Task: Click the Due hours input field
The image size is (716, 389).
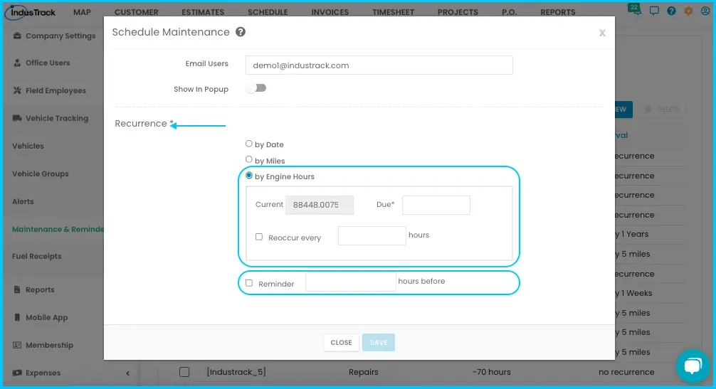Action: tap(436, 205)
